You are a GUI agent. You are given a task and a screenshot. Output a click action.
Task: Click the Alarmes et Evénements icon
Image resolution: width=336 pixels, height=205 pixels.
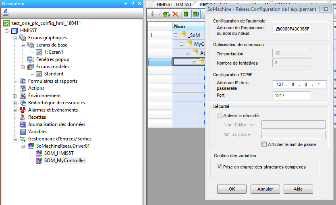pyautogui.click(x=23, y=110)
